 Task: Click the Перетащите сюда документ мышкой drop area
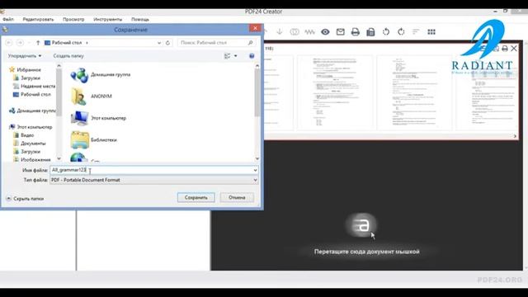[x=366, y=252]
